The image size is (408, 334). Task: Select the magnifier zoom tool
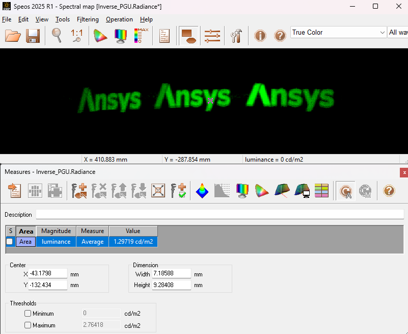click(57, 36)
